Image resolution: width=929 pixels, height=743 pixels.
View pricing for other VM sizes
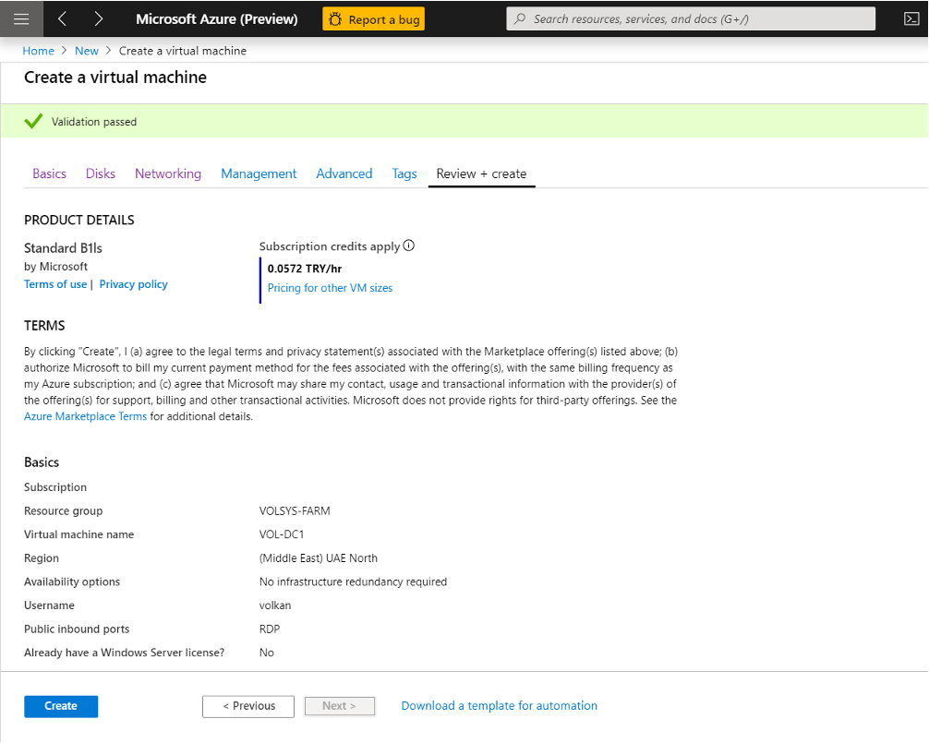pyautogui.click(x=330, y=288)
